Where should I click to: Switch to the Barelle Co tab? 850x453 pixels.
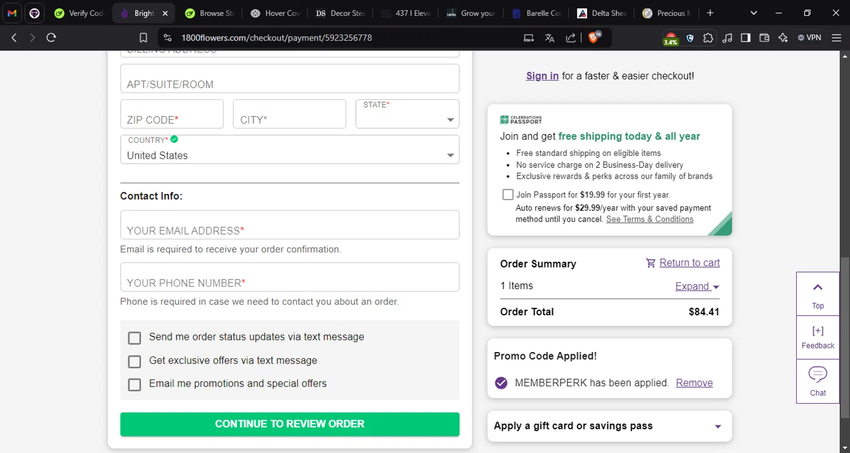coord(537,13)
